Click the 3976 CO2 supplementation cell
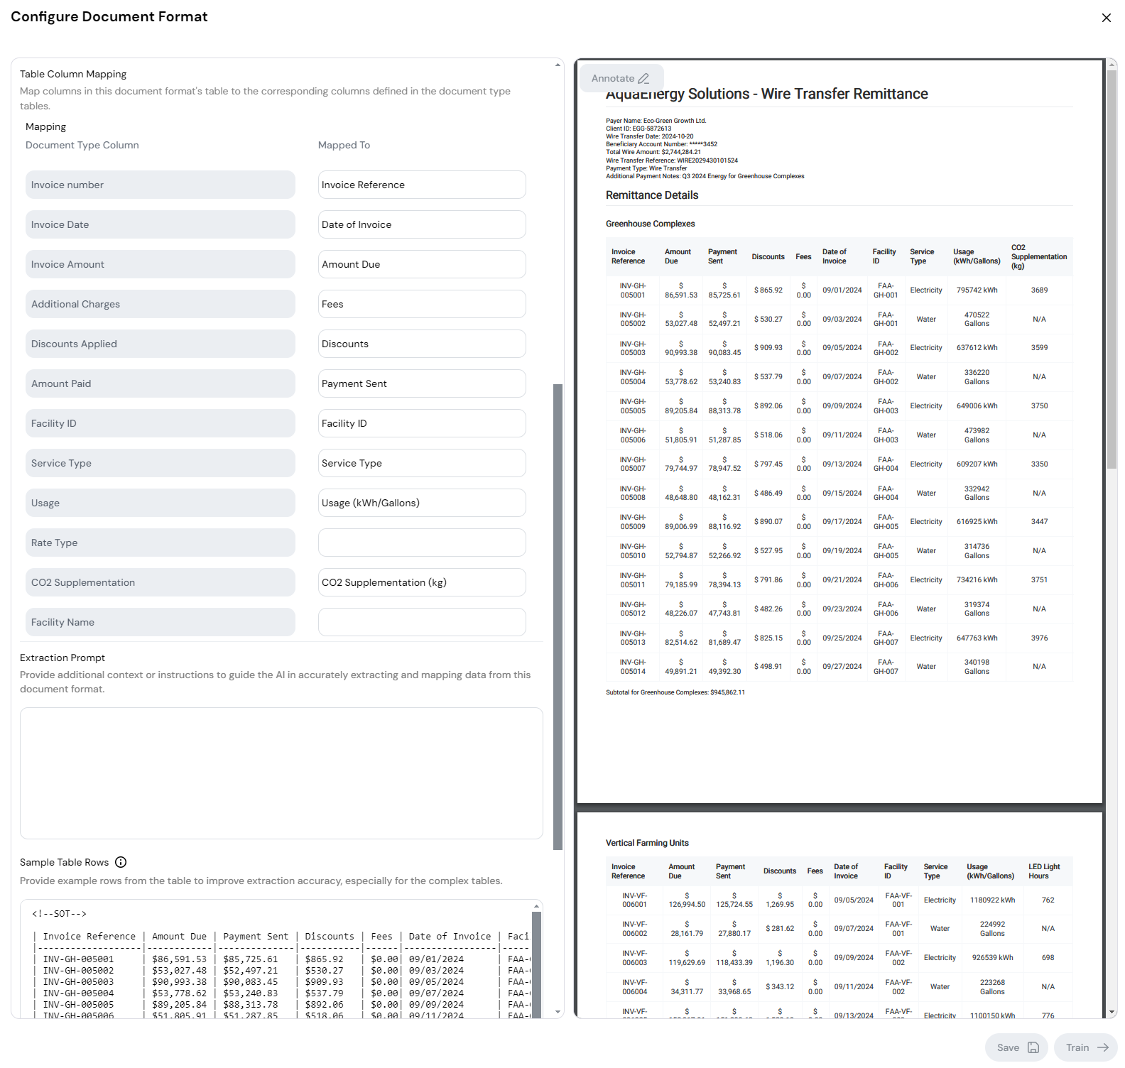 [1039, 638]
